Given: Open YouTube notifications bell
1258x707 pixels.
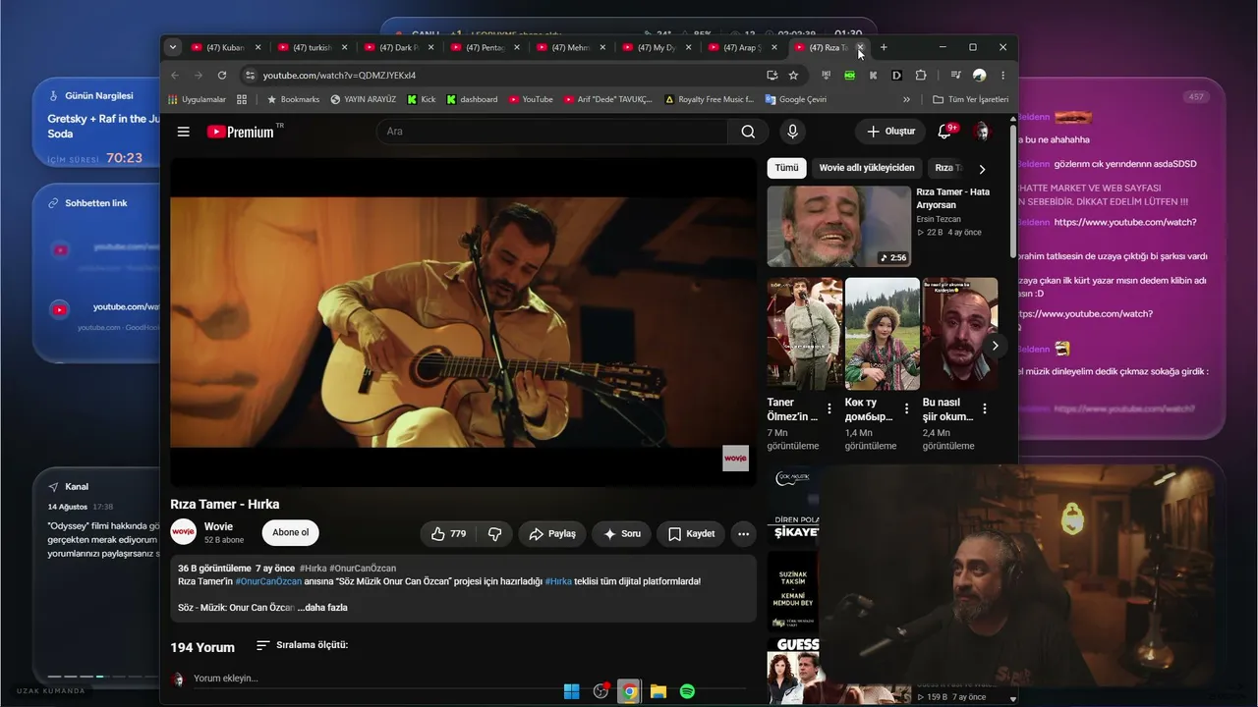Looking at the screenshot, I should 945,132.
